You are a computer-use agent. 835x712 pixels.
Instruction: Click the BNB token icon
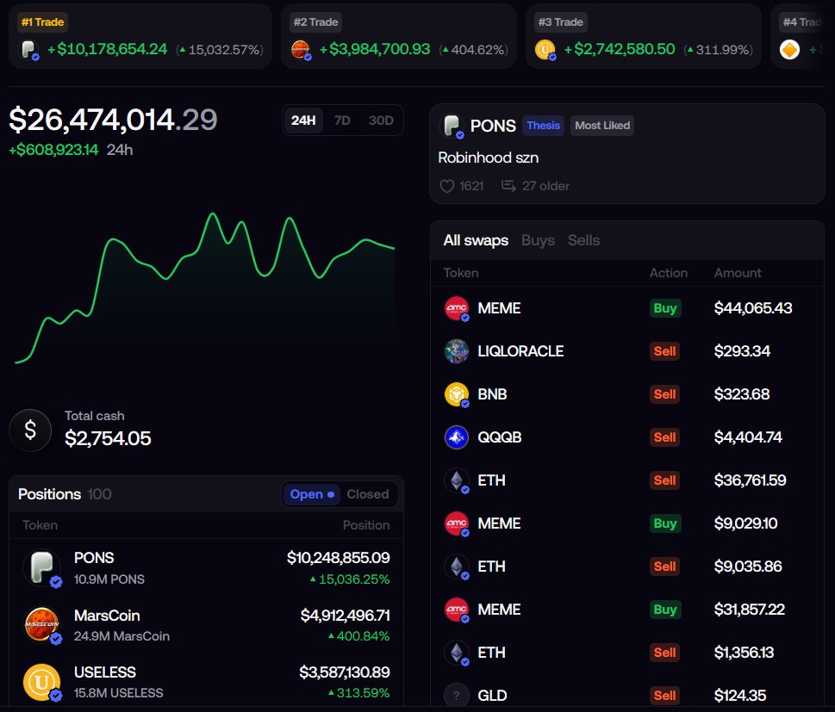(x=457, y=394)
